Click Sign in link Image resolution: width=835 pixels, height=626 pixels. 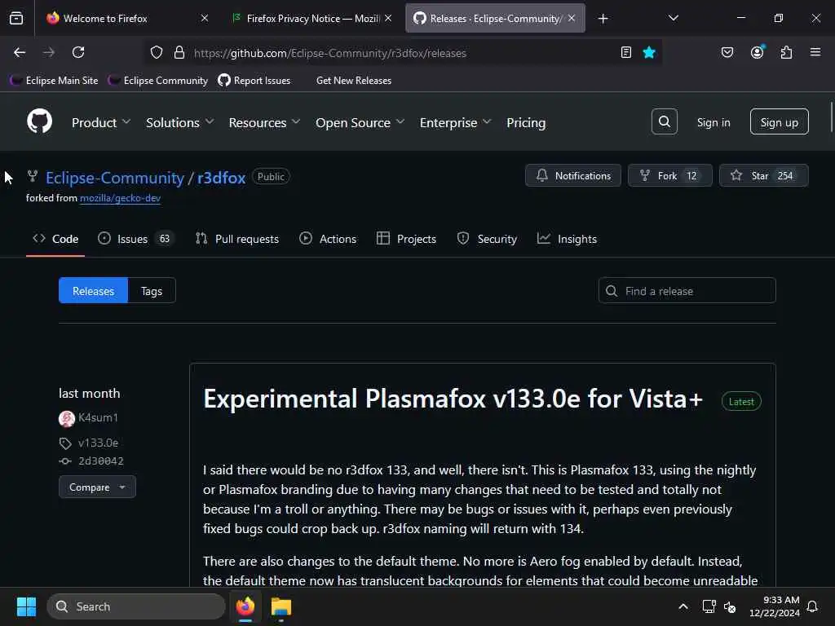point(713,122)
